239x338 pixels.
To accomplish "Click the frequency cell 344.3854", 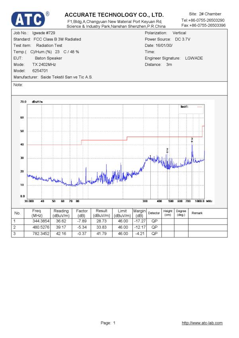I will point(41,221).
